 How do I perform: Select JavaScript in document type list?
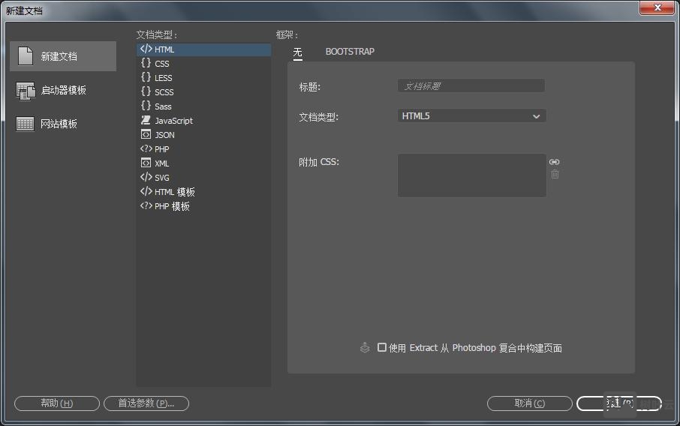[204, 121]
